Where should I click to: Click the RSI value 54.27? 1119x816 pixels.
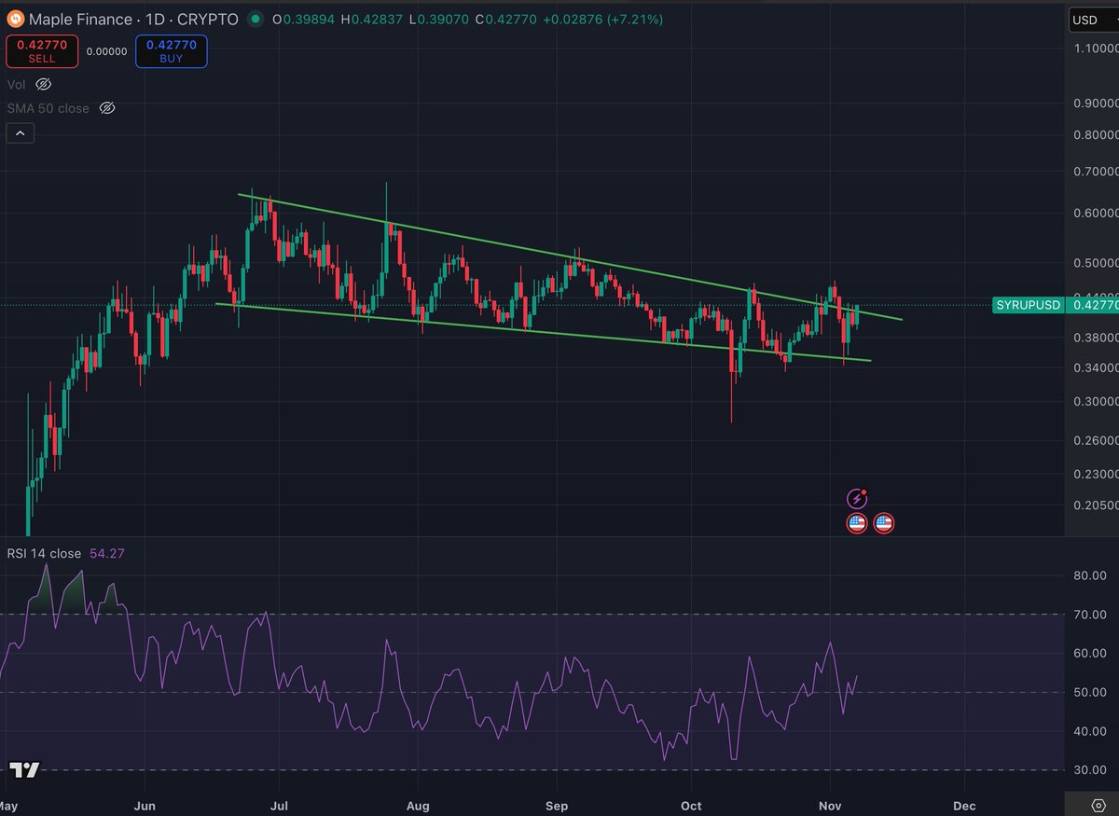107,553
